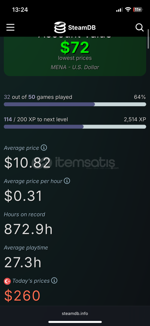This screenshot has height=326, width=150.
Task: Click the games played progress bar
Action: pos(75,104)
